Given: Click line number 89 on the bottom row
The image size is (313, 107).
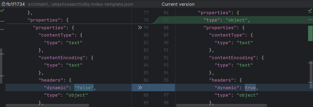Looking at the screenshot, I should [146, 103].
